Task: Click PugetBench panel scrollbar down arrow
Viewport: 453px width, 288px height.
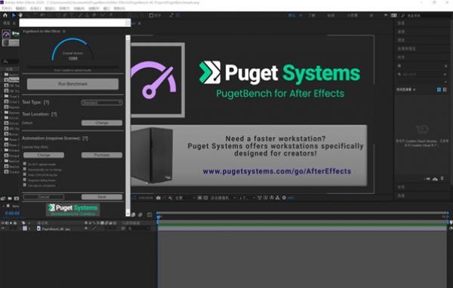Action: [x=128, y=214]
